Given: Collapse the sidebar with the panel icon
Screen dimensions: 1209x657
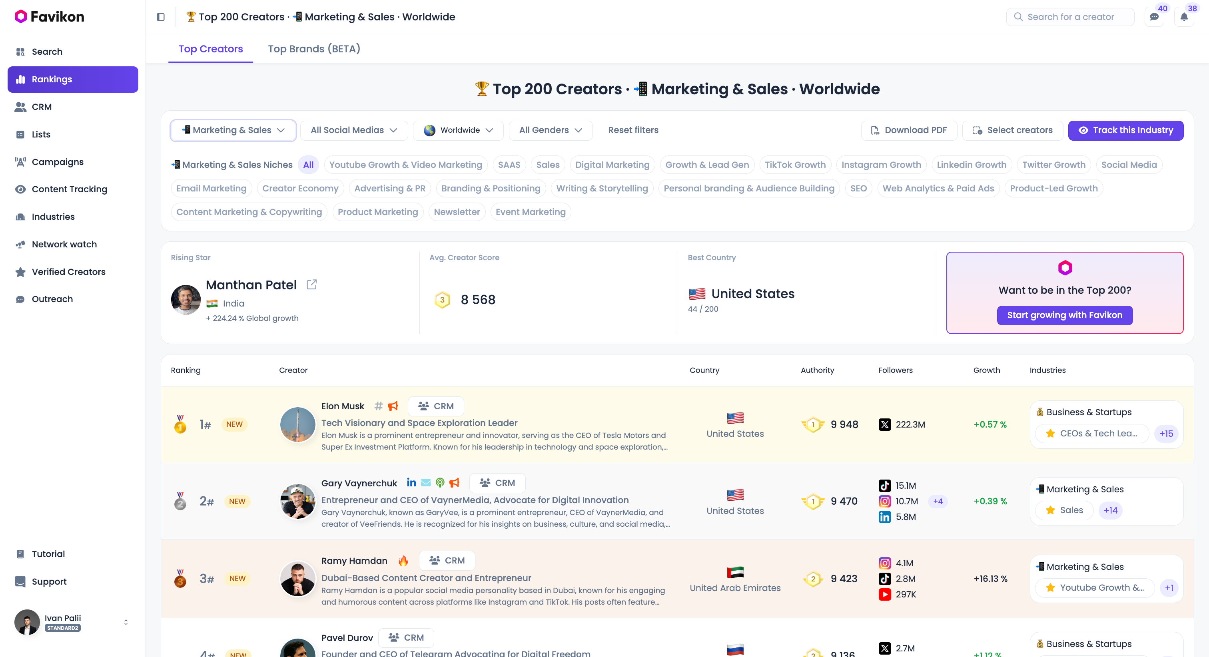Looking at the screenshot, I should click(x=160, y=17).
